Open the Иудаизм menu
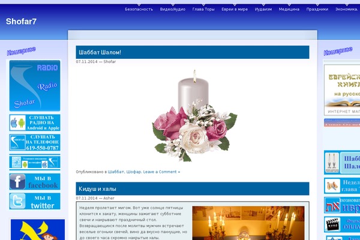The image size is (360, 240). pyautogui.click(x=263, y=9)
